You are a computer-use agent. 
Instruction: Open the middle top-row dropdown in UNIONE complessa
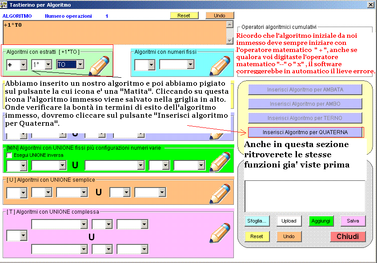[108, 224]
